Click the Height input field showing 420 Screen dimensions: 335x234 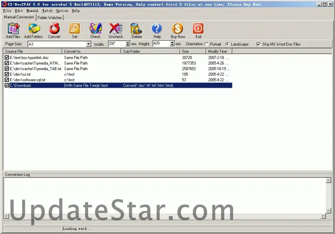[x=161, y=43]
